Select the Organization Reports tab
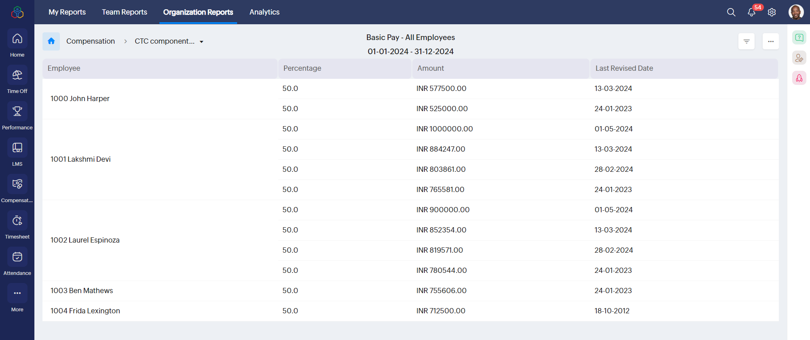Image resolution: width=810 pixels, height=340 pixels. [198, 12]
